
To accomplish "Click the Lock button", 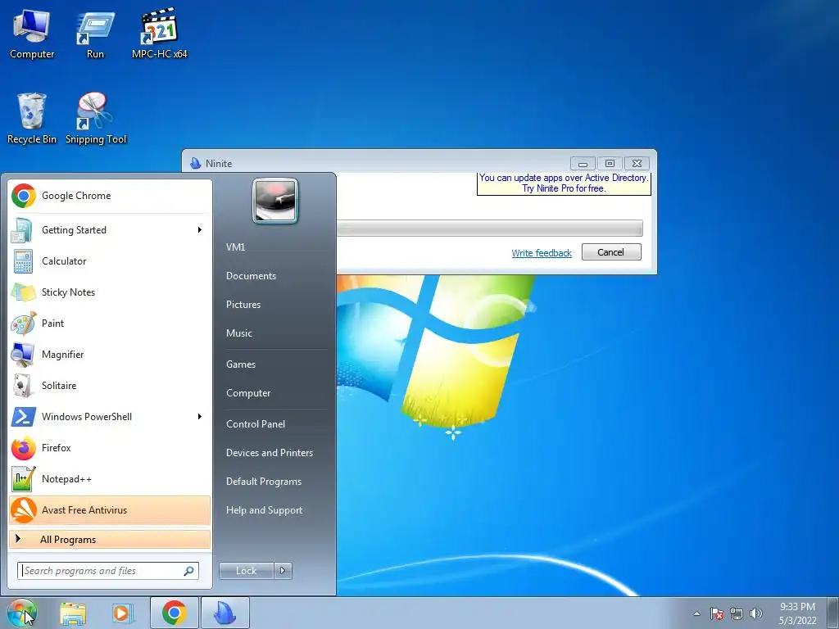I will tap(247, 571).
